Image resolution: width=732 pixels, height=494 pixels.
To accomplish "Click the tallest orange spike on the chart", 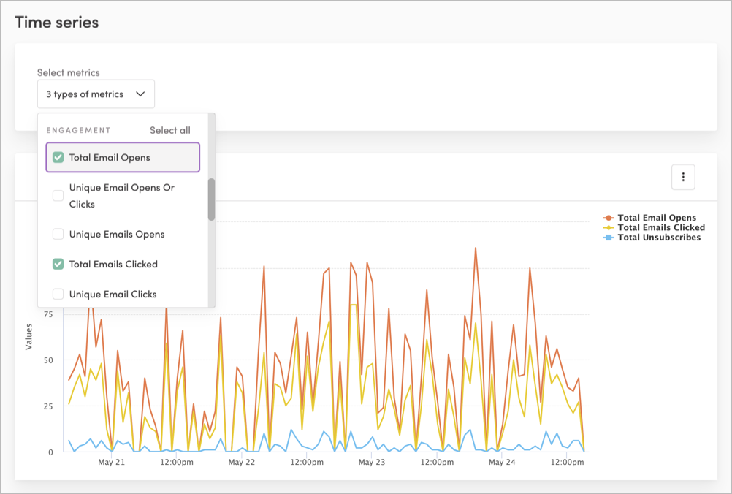I will tap(476, 249).
